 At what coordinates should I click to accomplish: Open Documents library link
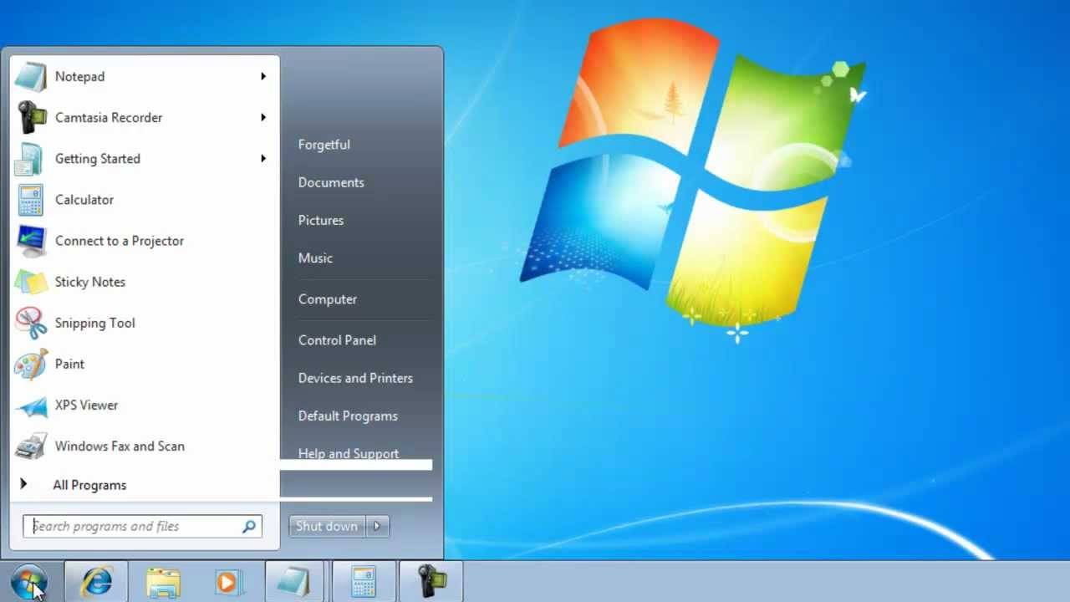[331, 182]
